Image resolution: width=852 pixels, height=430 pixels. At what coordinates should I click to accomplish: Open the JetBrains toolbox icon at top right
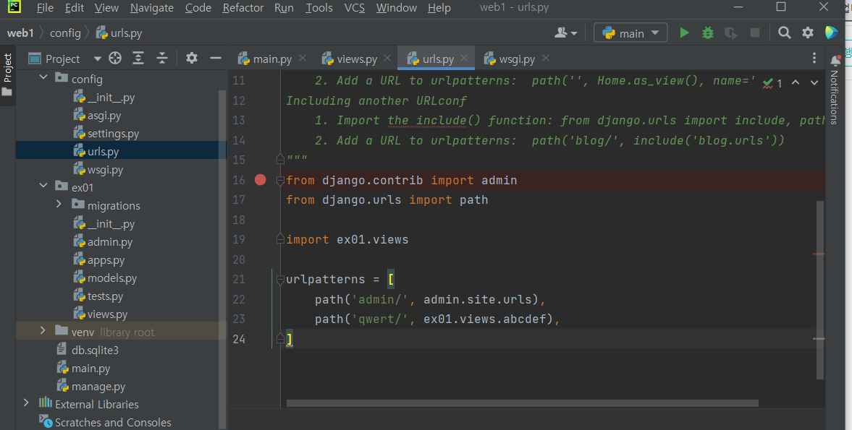click(x=831, y=33)
